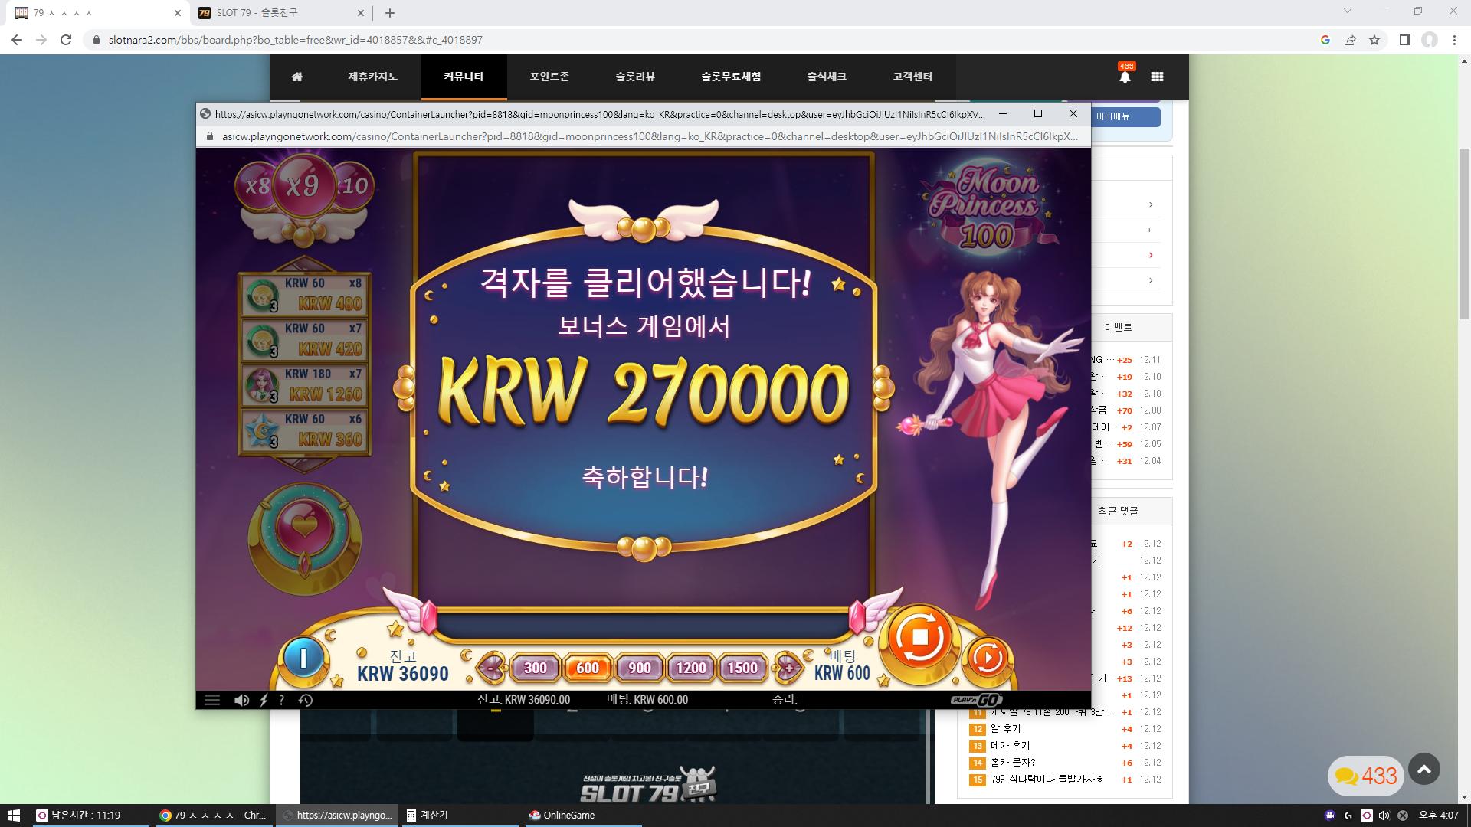Image resolution: width=1471 pixels, height=827 pixels.
Task: Open the Chrome three-dot menu
Action: 1454,40
